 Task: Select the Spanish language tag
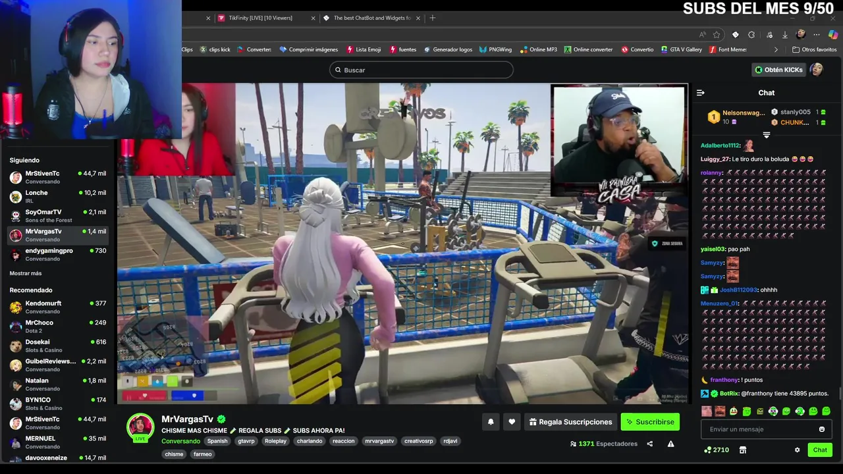(x=217, y=441)
